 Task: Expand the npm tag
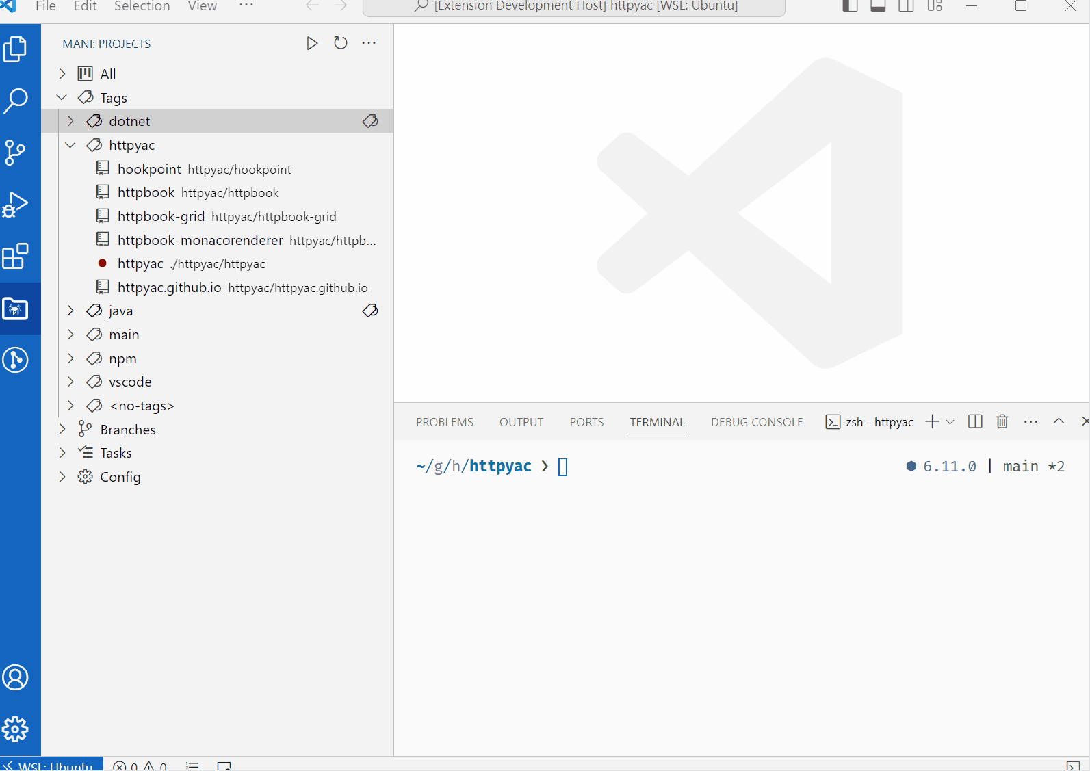coord(70,358)
